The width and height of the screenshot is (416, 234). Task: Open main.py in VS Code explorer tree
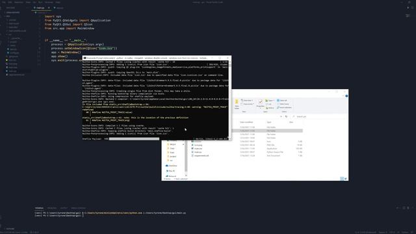[x=12, y=71]
